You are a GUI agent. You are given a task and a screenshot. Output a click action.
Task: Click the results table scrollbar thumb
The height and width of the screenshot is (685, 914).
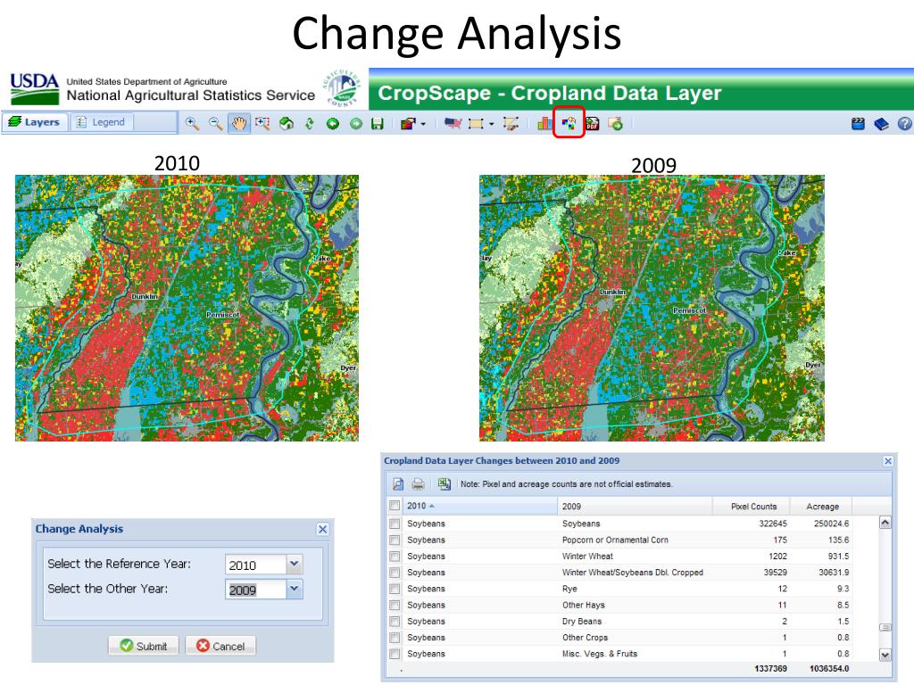885,627
